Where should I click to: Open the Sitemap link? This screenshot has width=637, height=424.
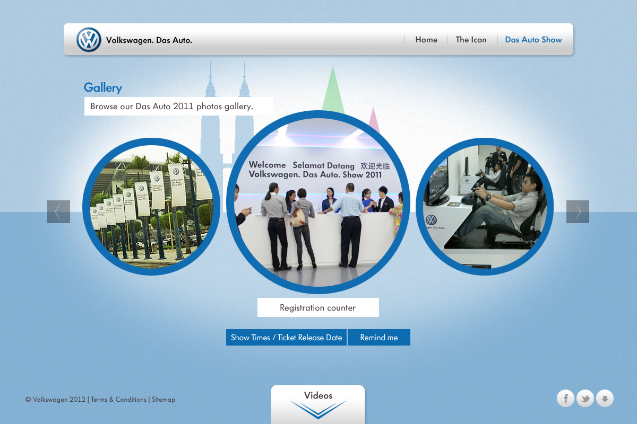pyautogui.click(x=163, y=400)
